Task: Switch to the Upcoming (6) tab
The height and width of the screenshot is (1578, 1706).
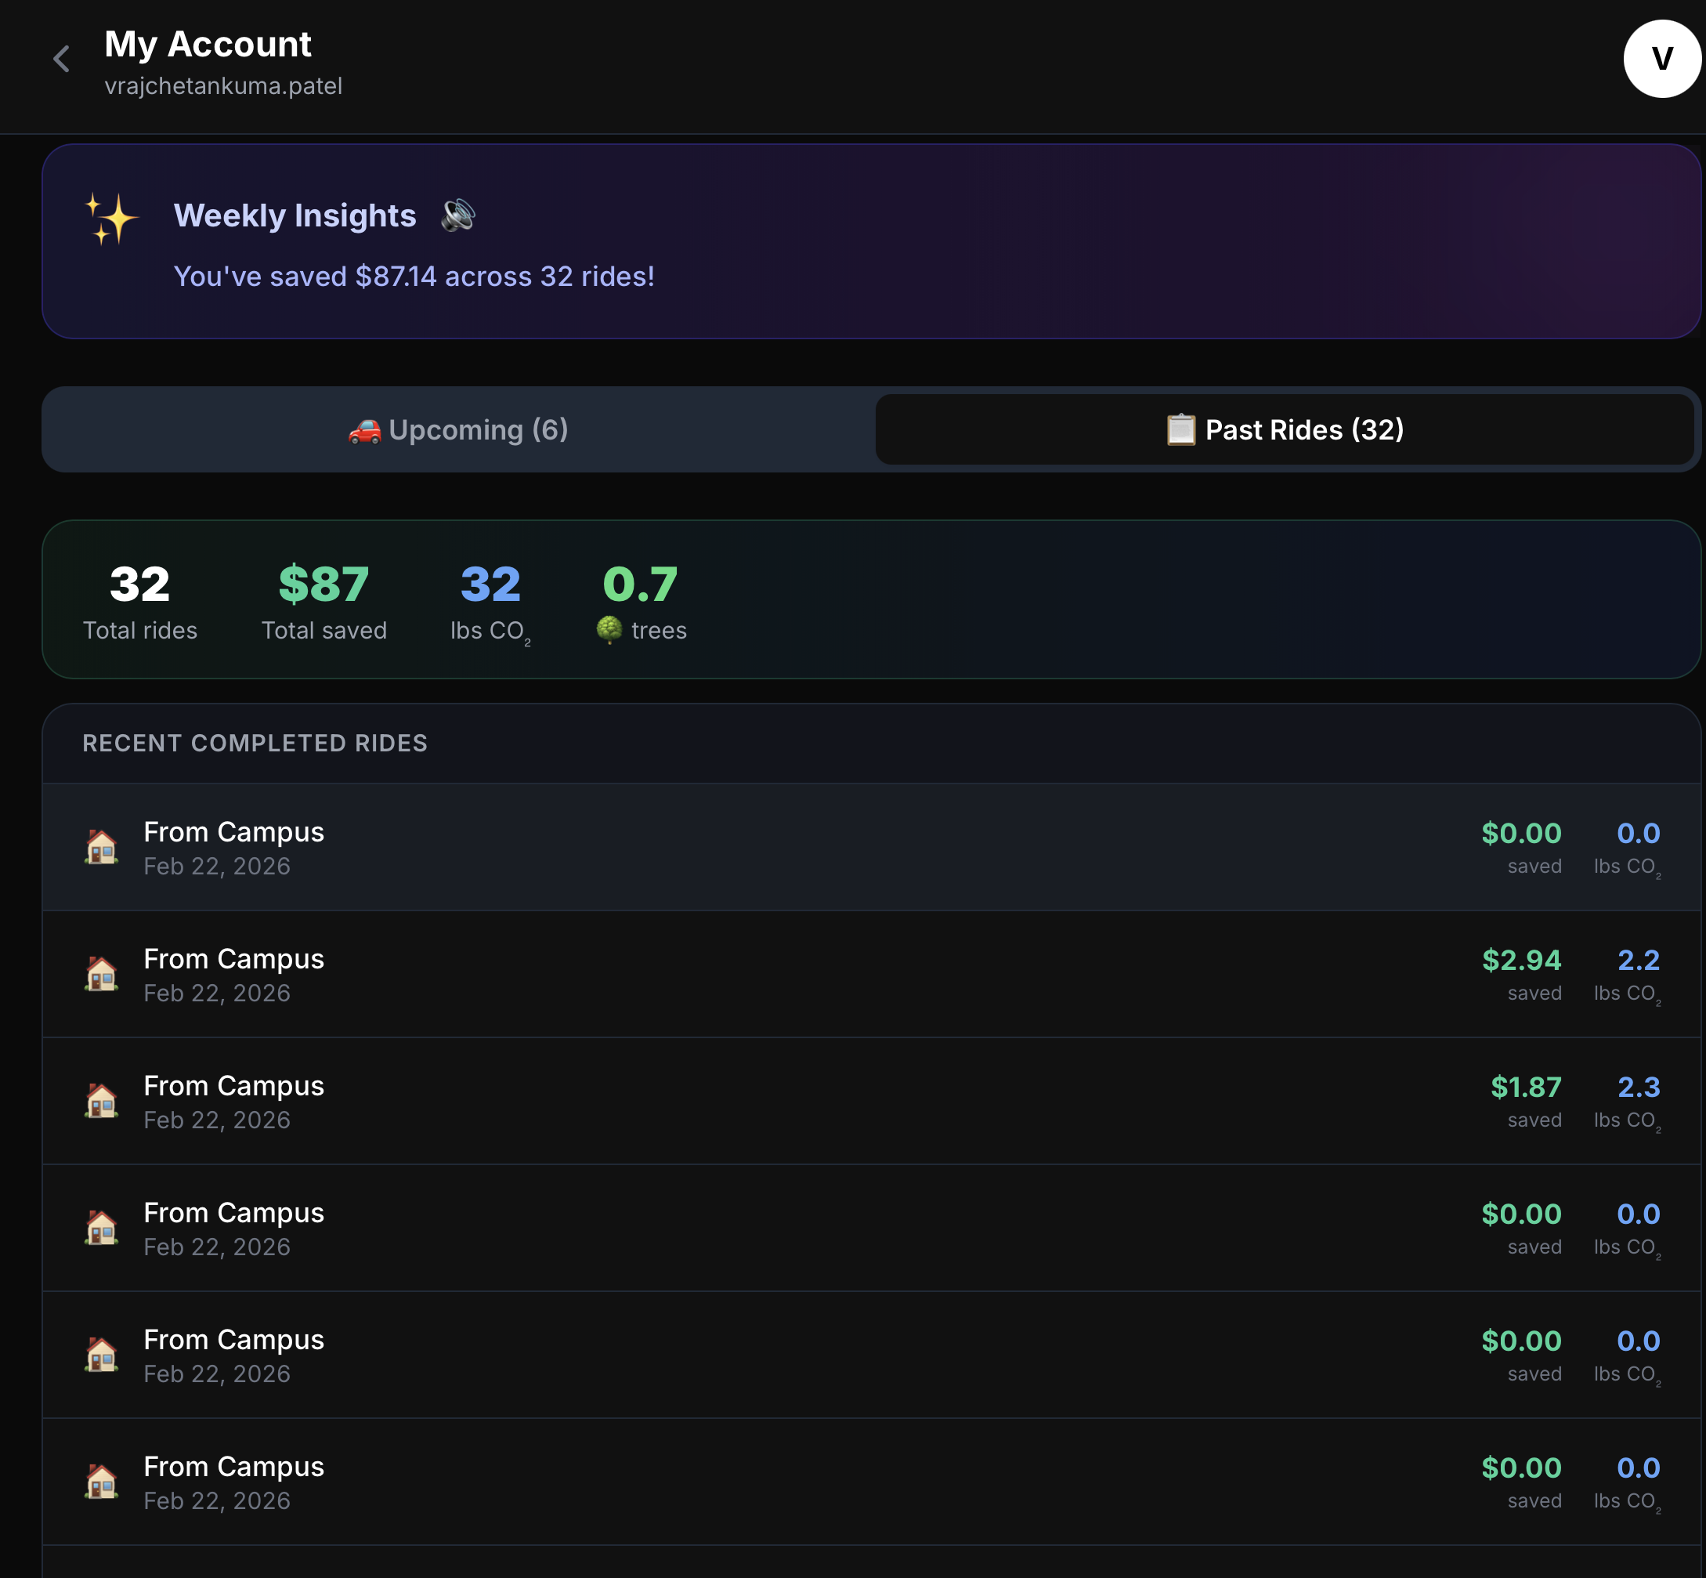Action: tap(458, 429)
